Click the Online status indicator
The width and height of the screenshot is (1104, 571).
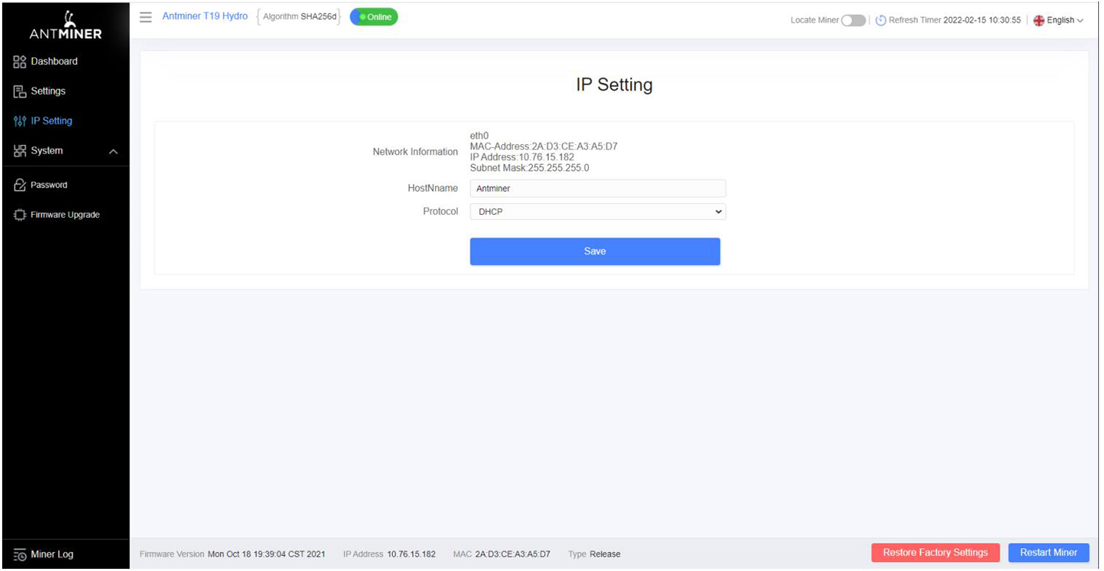click(x=373, y=16)
